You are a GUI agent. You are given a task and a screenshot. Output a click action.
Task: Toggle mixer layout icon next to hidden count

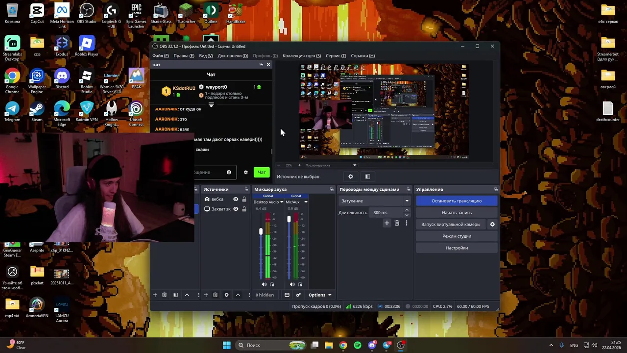(x=287, y=295)
